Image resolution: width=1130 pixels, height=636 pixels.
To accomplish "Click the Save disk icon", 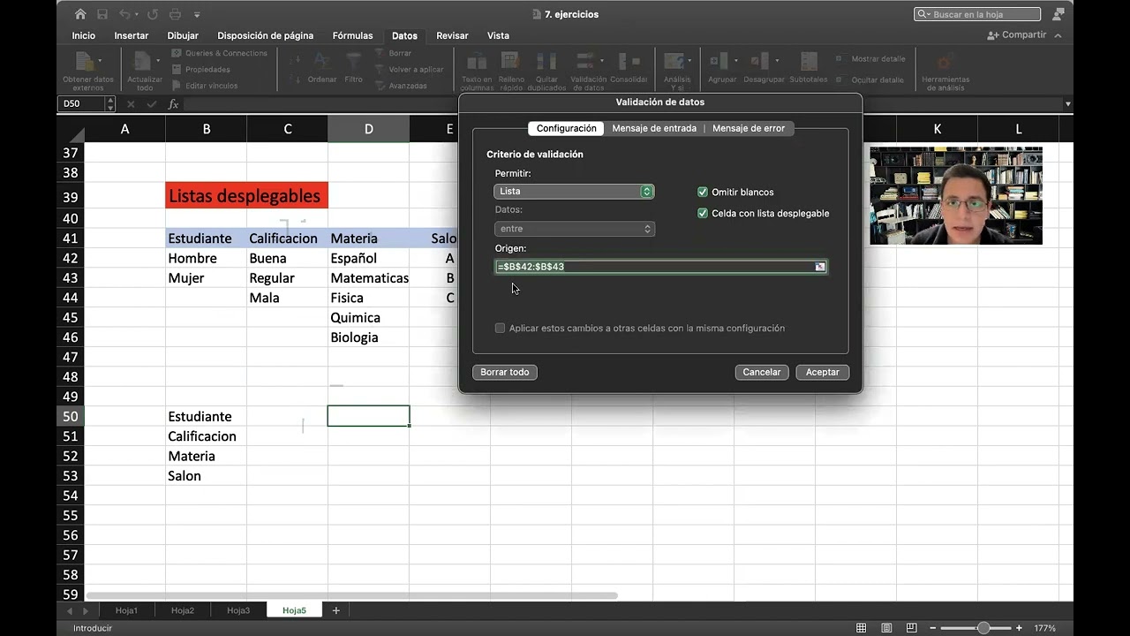I will pos(102,14).
